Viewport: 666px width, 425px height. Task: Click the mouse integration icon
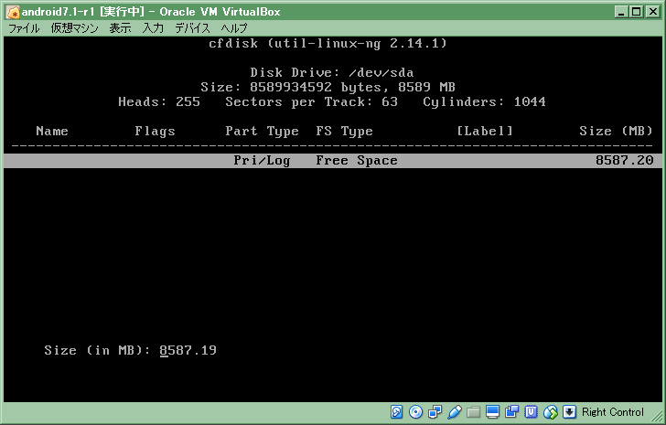click(x=551, y=412)
